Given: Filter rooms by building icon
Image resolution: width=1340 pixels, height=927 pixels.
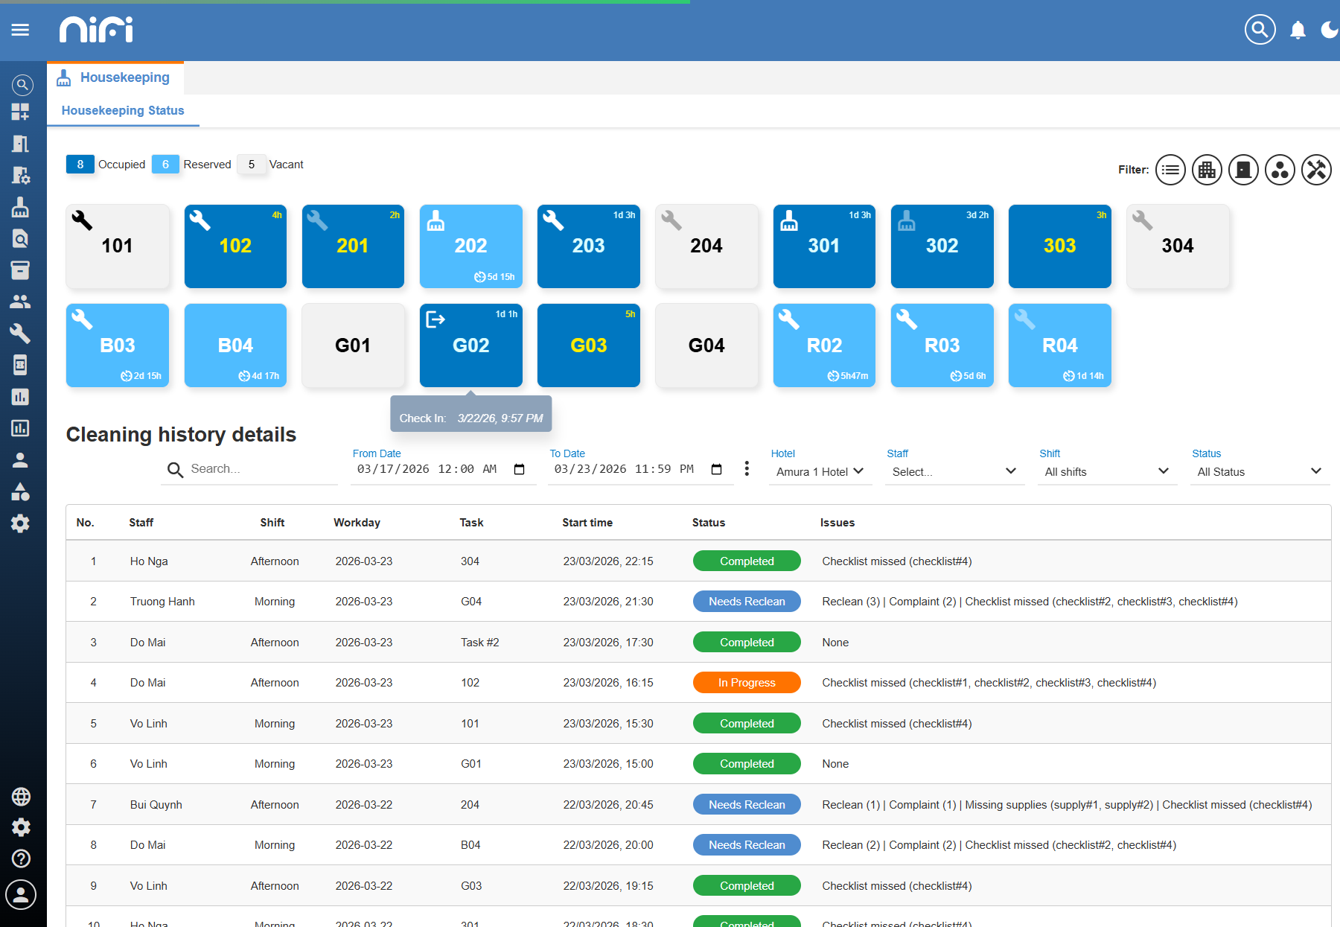Looking at the screenshot, I should pyautogui.click(x=1207, y=171).
